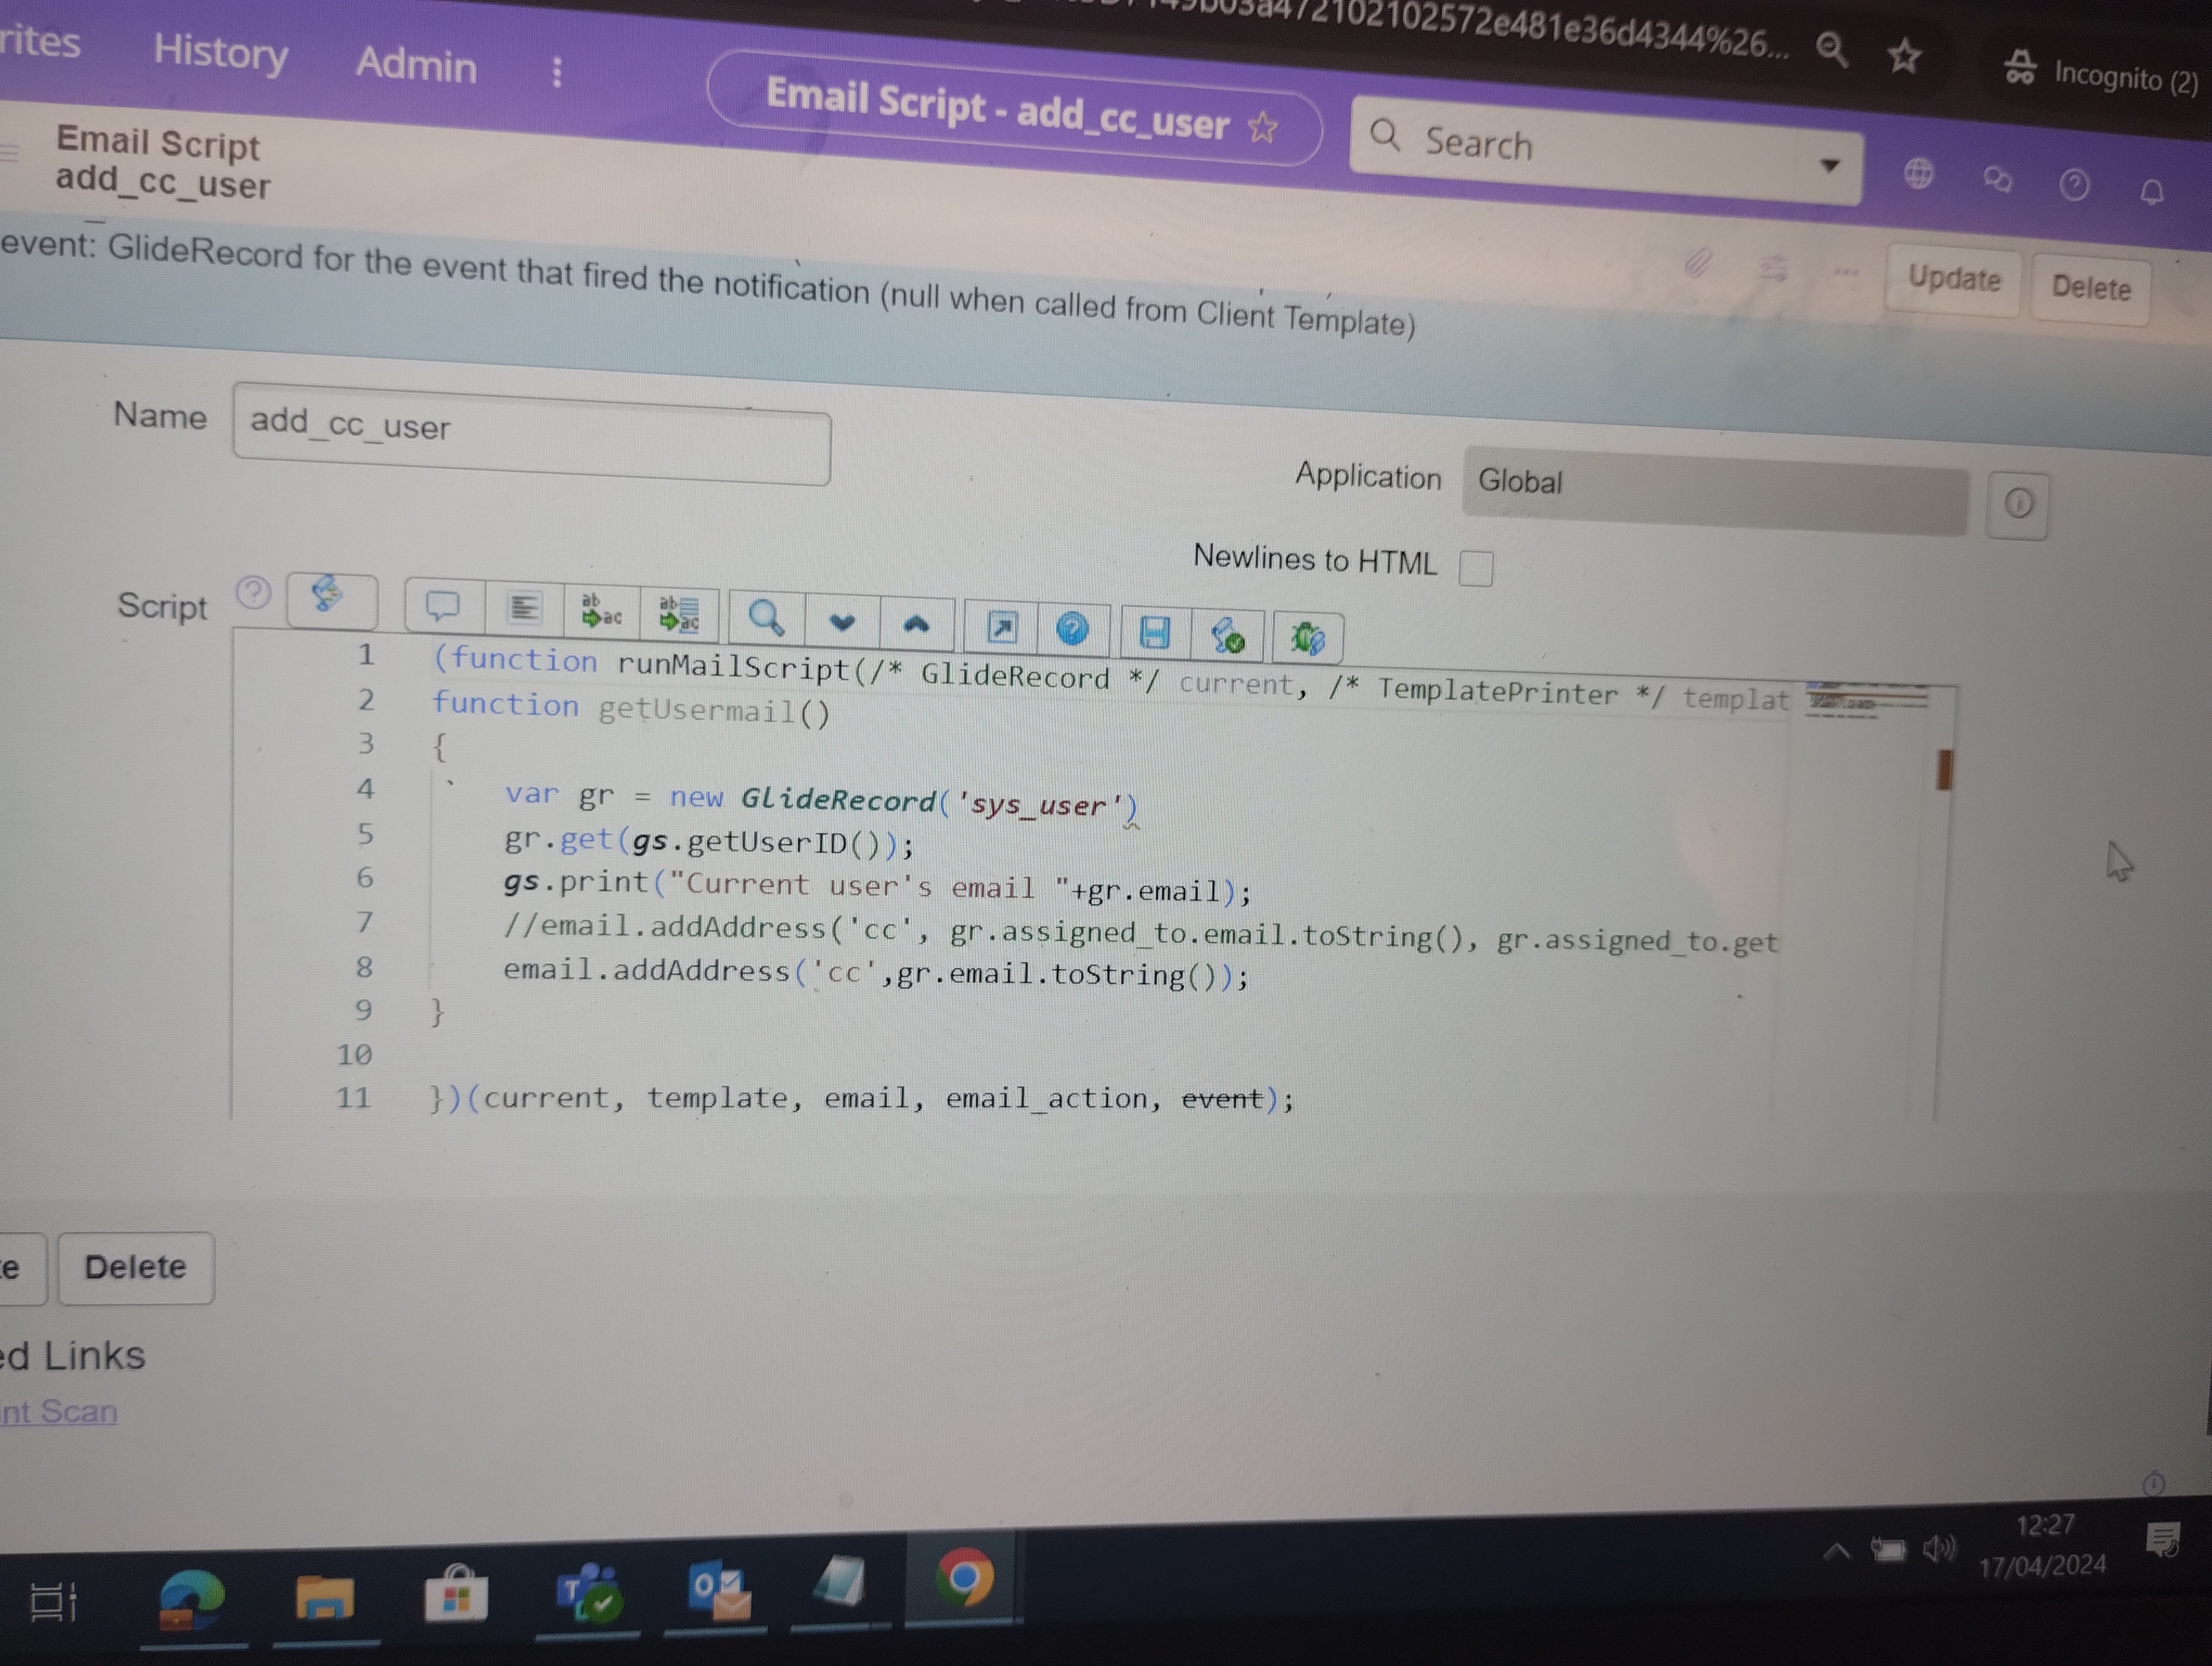This screenshot has width=2212, height=1666.
Task: Jump to next search match
Action: click(842, 622)
